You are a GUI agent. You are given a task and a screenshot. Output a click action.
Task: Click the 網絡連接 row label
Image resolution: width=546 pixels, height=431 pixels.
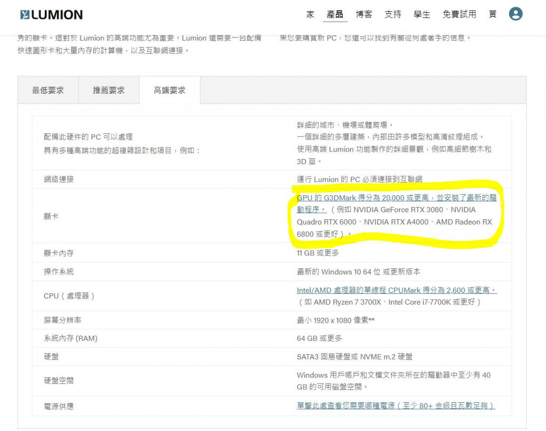(59, 179)
